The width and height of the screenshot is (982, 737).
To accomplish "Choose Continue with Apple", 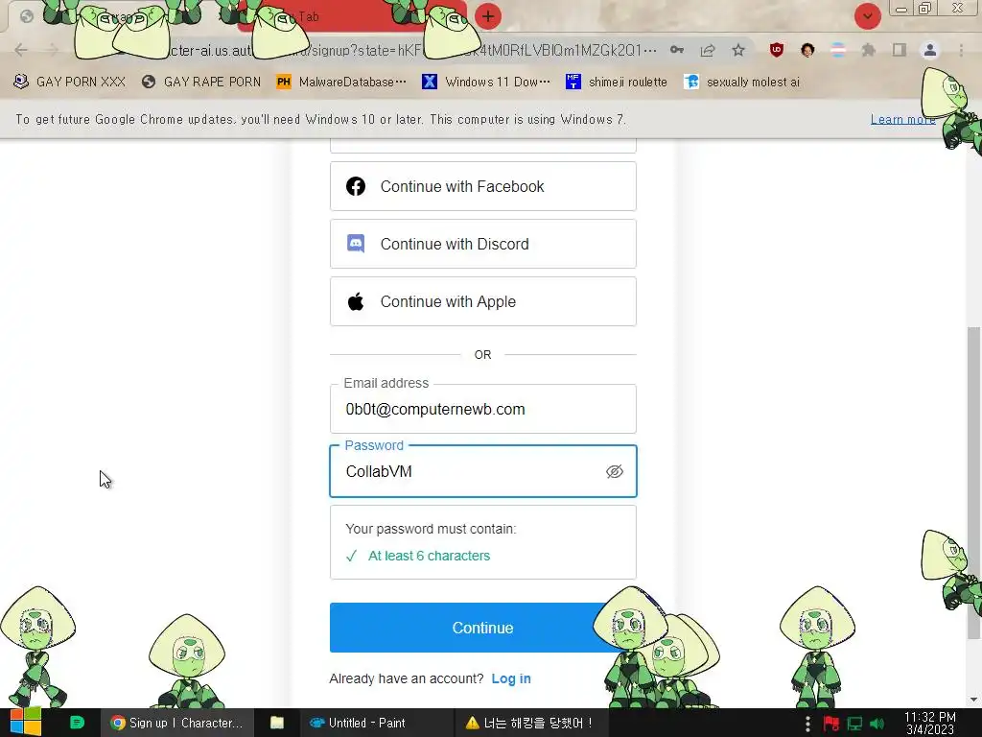I will (483, 301).
